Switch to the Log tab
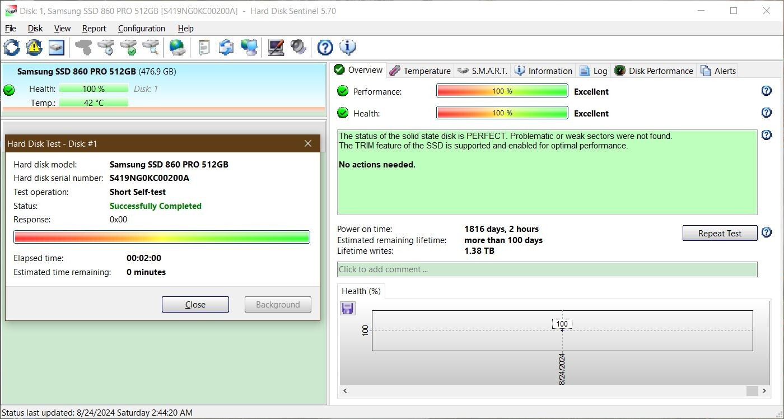784x419 pixels. [594, 71]
